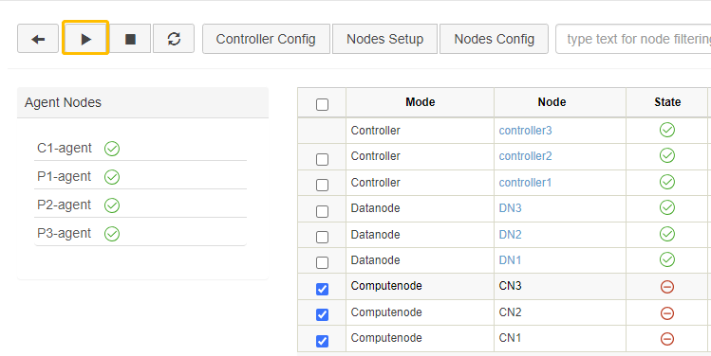The height and width of the screenshot is (356, 711).
Task: Open the Nodes Setup button
Action: [385, 39]
